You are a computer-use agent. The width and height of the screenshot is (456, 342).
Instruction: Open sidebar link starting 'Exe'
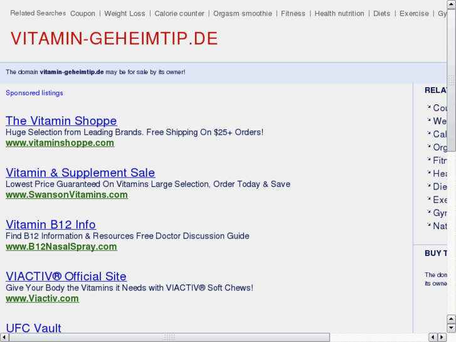pyautogui.click(x=440, y=200)
